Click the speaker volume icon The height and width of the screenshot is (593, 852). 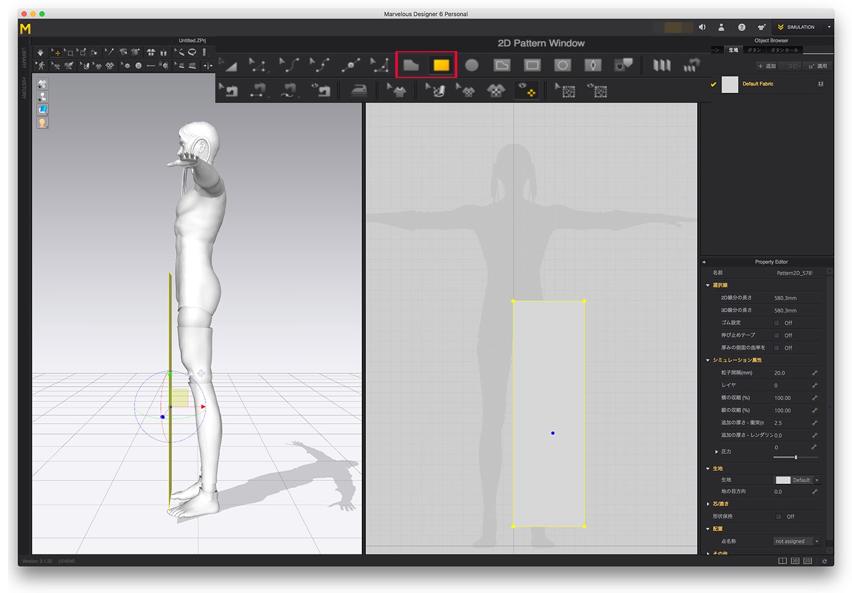(703, 27)
